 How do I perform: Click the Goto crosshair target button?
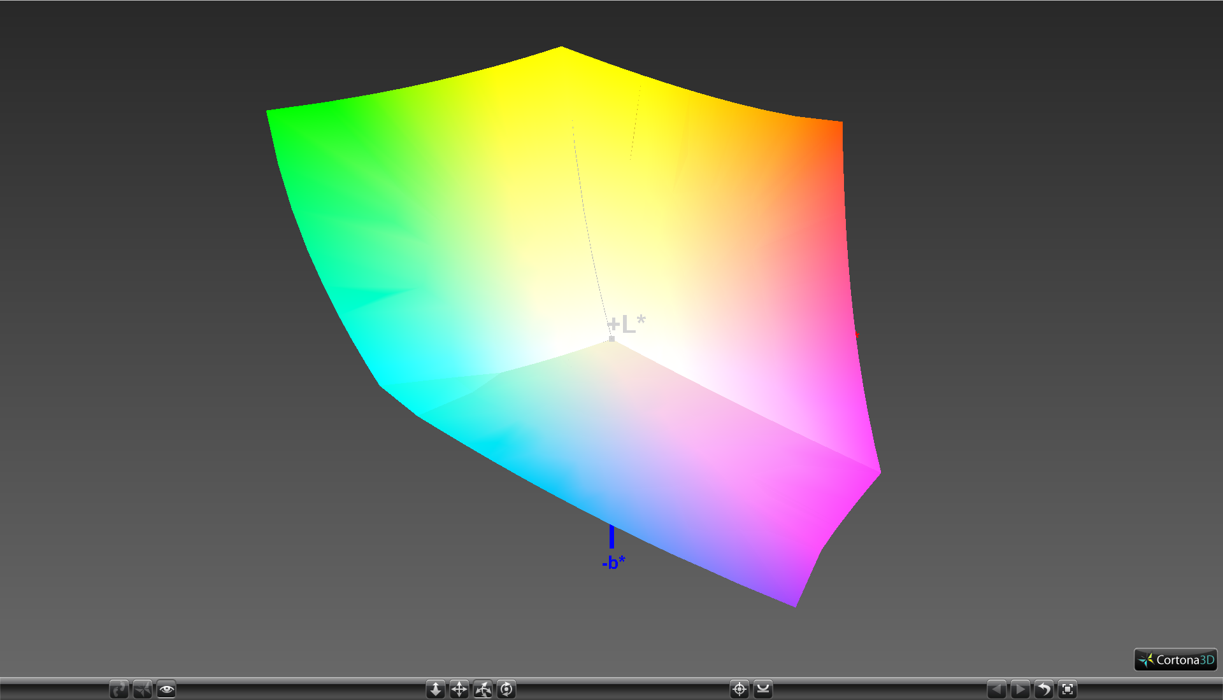(740, 689)
